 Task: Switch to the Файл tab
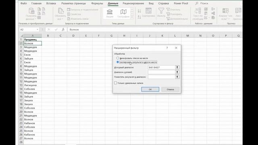pyautogui.click(x=23, y=3)
